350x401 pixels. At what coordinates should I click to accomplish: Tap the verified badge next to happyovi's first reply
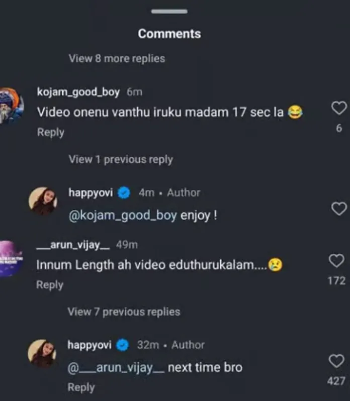(124, 193)
